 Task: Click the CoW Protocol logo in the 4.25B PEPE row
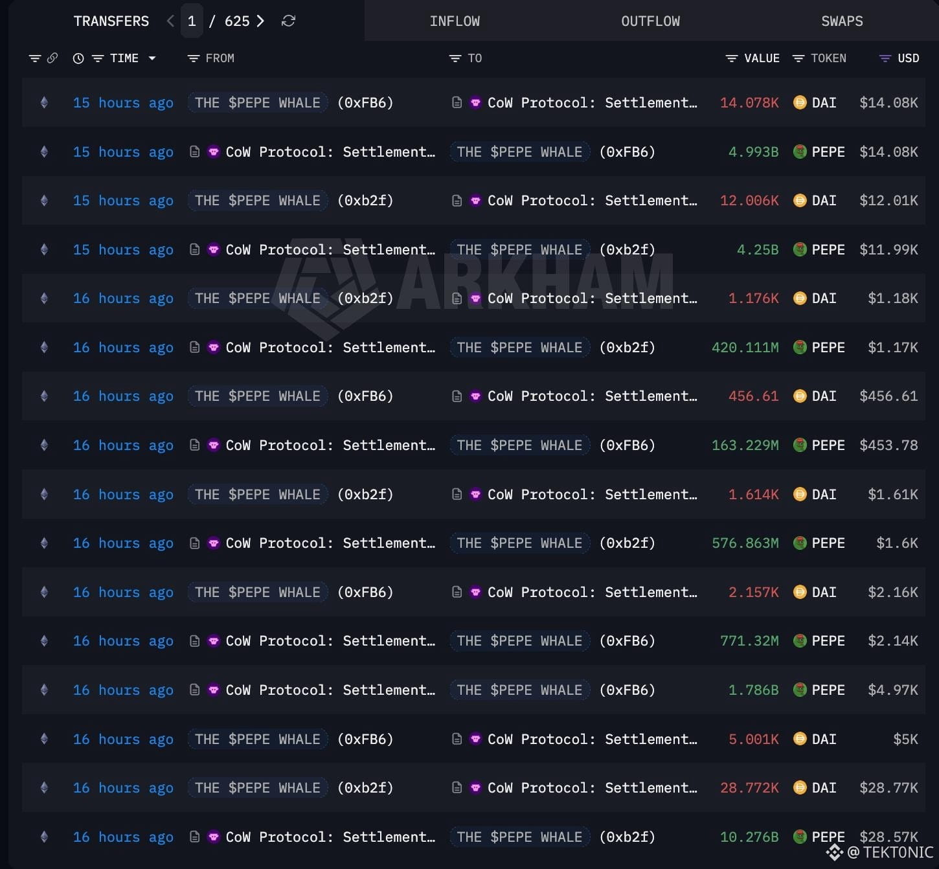pos(214,249)
